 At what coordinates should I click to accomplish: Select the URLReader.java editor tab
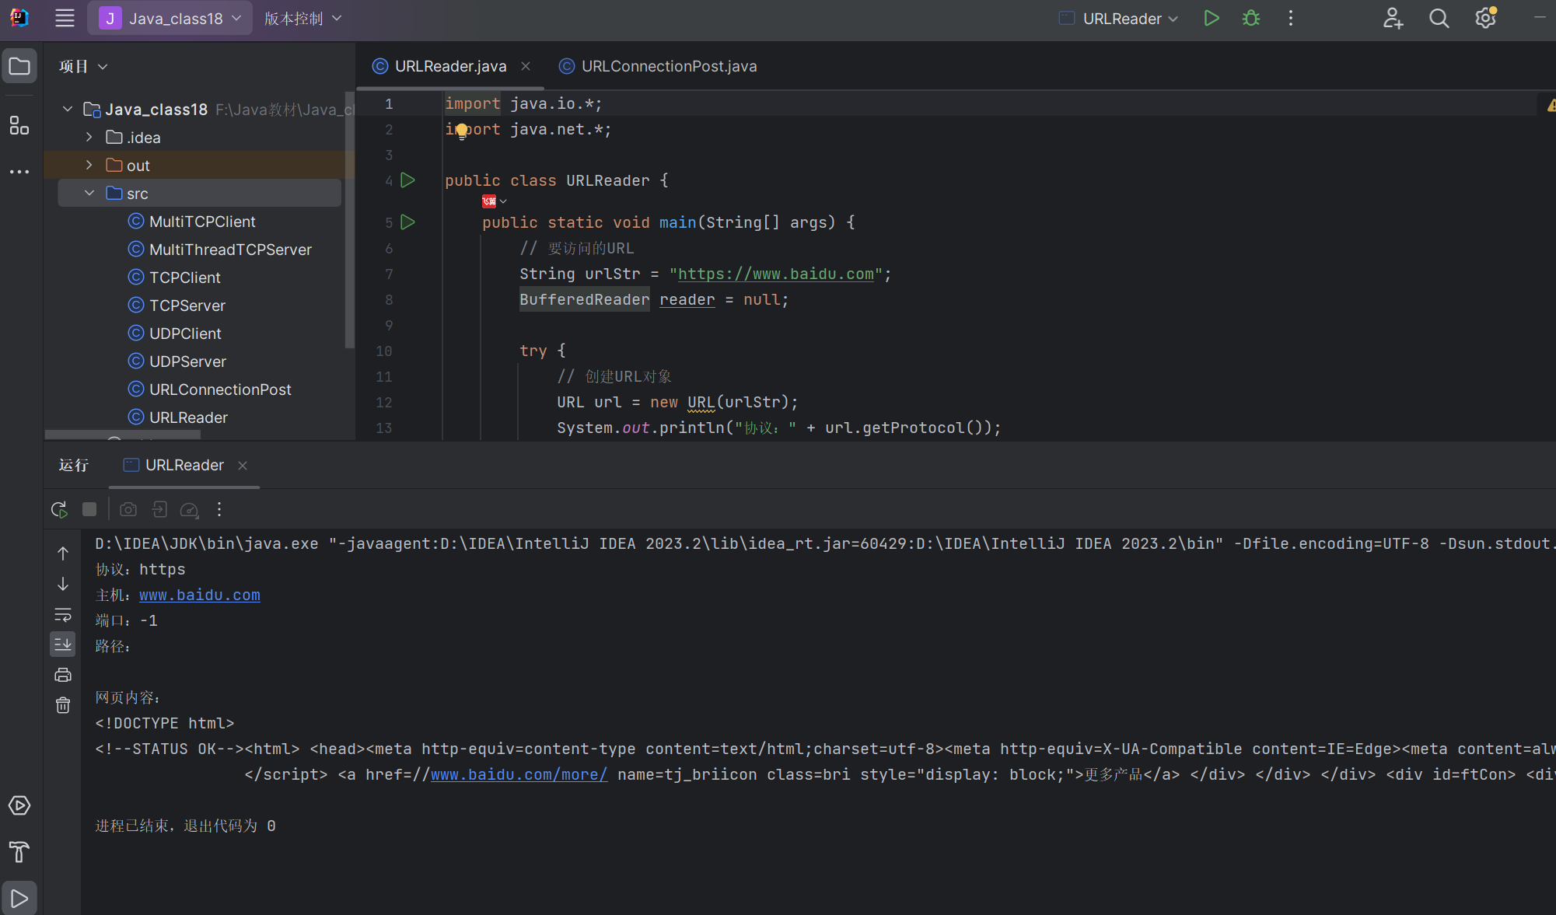450,66
